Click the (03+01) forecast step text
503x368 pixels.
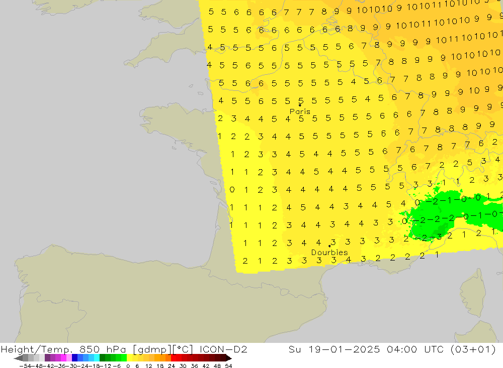(473, 349)
